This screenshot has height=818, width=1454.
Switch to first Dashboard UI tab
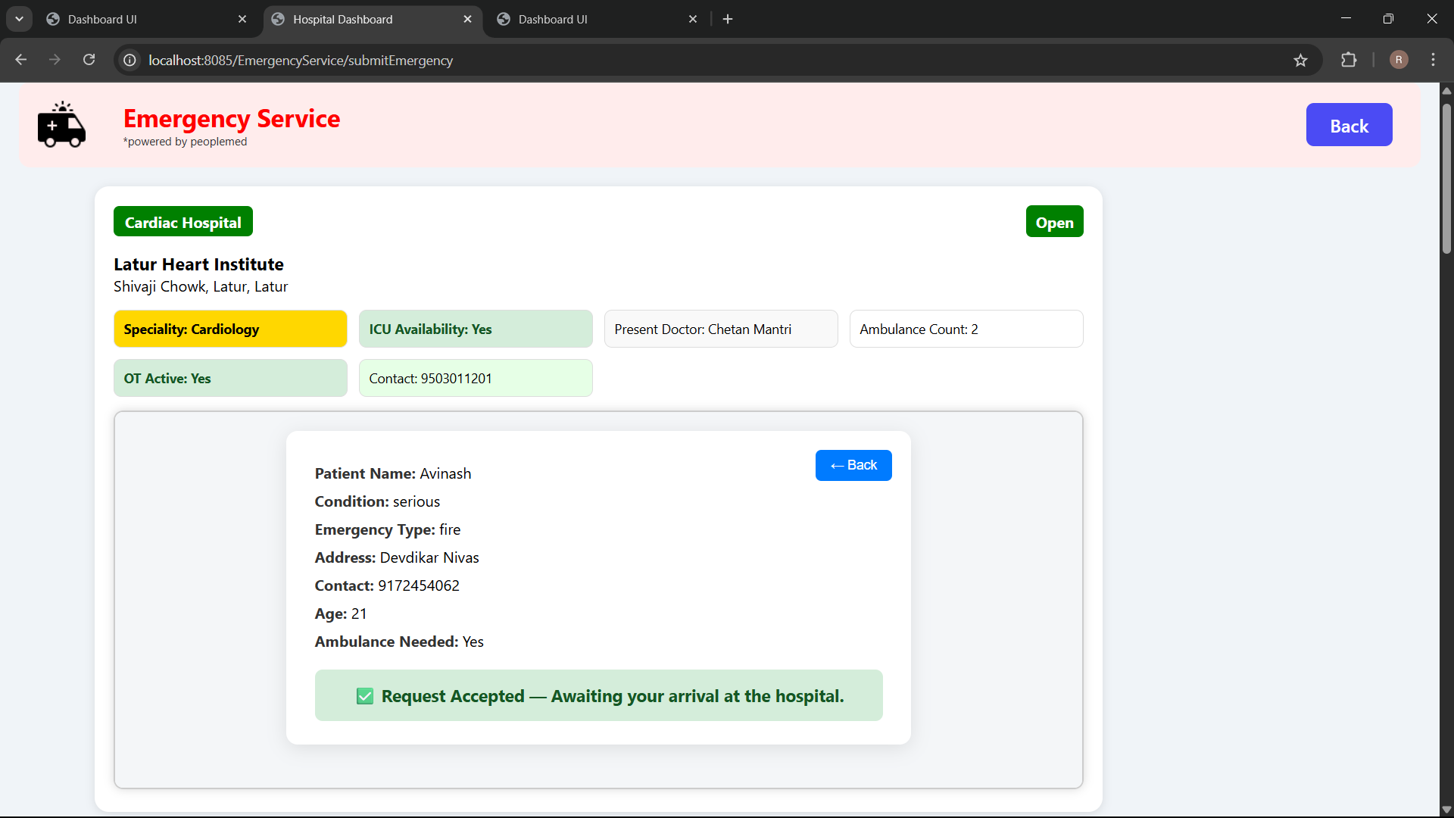point(102,19)
